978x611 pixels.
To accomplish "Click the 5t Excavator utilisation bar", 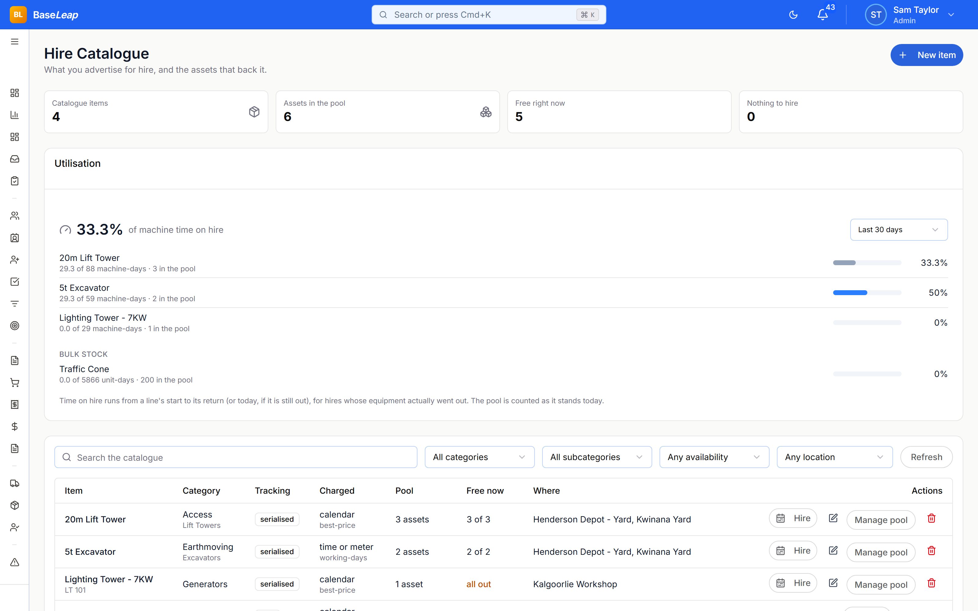I will (x=867, y=293).
